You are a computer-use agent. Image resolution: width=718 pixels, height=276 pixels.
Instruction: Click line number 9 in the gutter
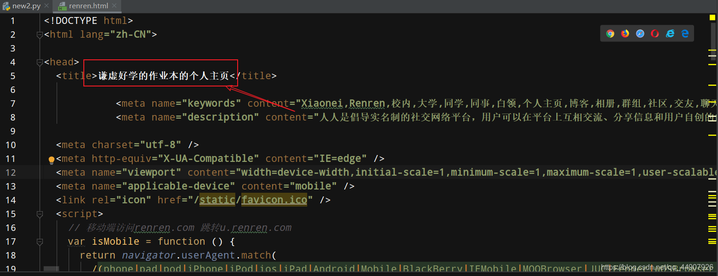[12, 131]
